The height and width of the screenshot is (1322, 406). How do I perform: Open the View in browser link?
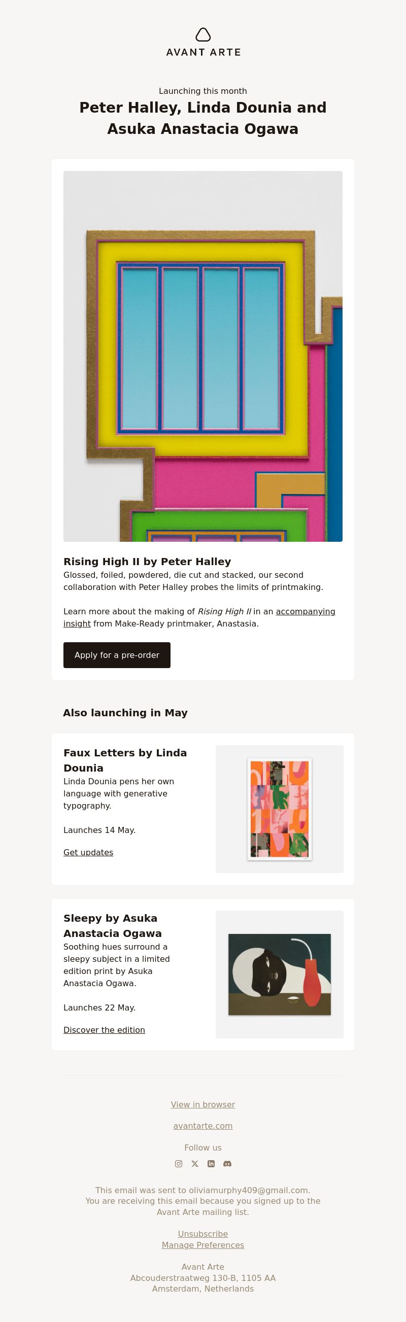click(x=202, y=1104)
